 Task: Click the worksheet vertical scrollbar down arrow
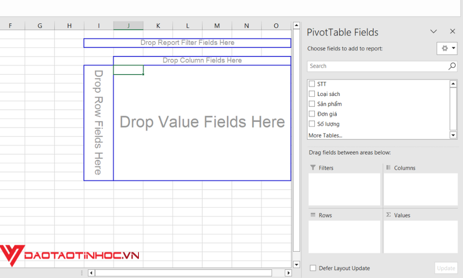296,264
